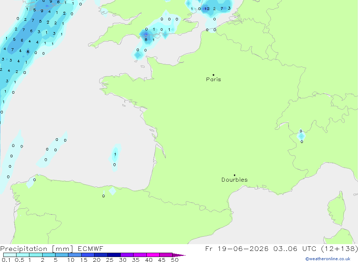Click the Dourbies location dot marker
This screenshot has width=358, height=262.
tap(234, 175)
